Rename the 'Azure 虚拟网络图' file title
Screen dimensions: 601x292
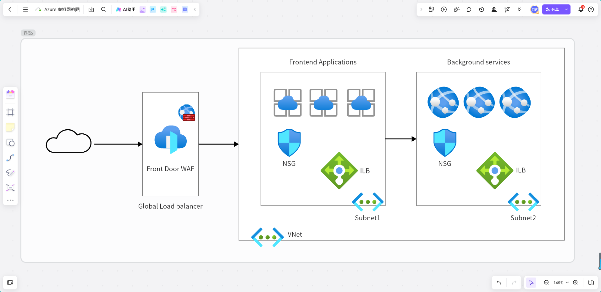click(x=62, y=9)
